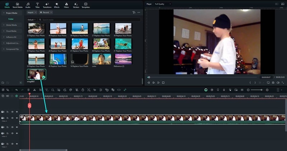287x151 pixels.
Task: Click the record voiceover microphone icon
Action: click(224, 90)
